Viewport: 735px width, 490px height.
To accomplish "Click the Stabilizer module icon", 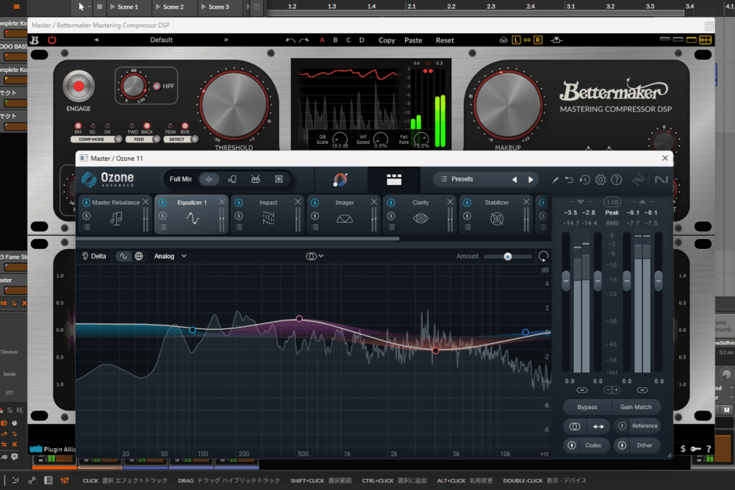I will pyautogui.click(x=497, y=218).
